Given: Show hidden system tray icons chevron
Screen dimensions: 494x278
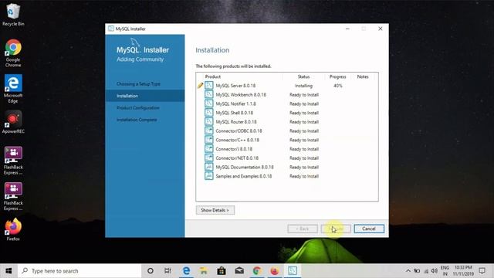Looking at the screenshot, I should (x=408, y=271).
